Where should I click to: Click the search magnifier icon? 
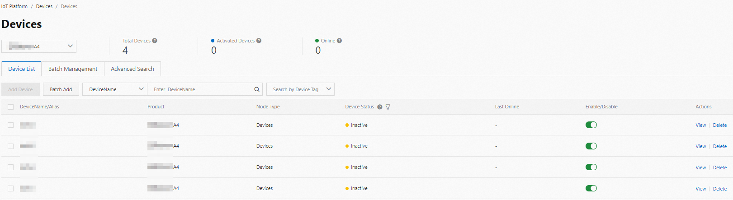pos(257,89)
